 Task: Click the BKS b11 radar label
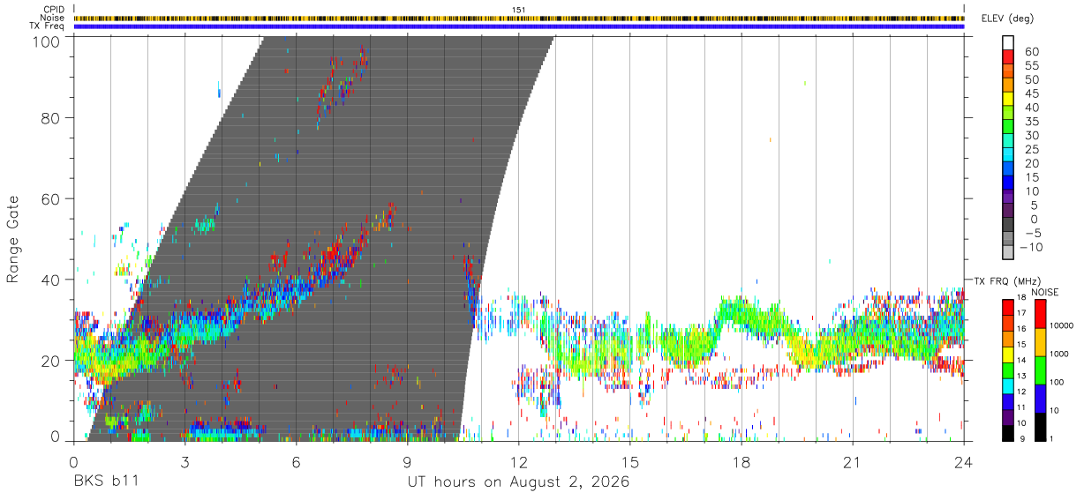(105, 482)
